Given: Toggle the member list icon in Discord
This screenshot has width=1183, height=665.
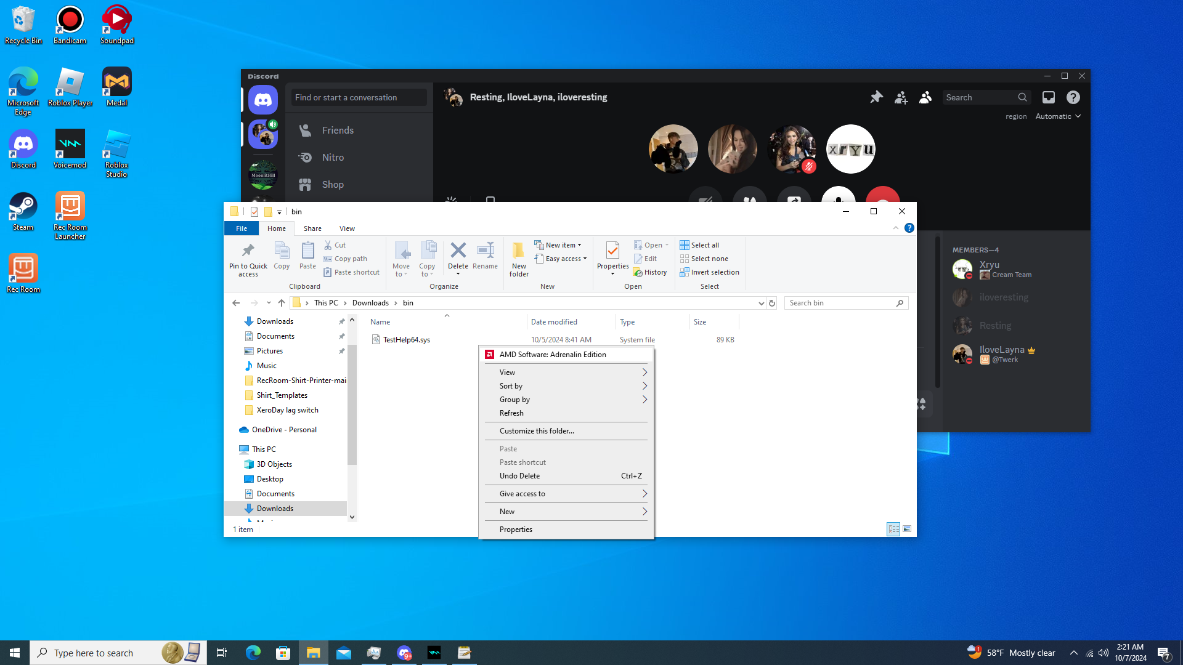Looking at the screenshot, I should [x=925, y=97].
